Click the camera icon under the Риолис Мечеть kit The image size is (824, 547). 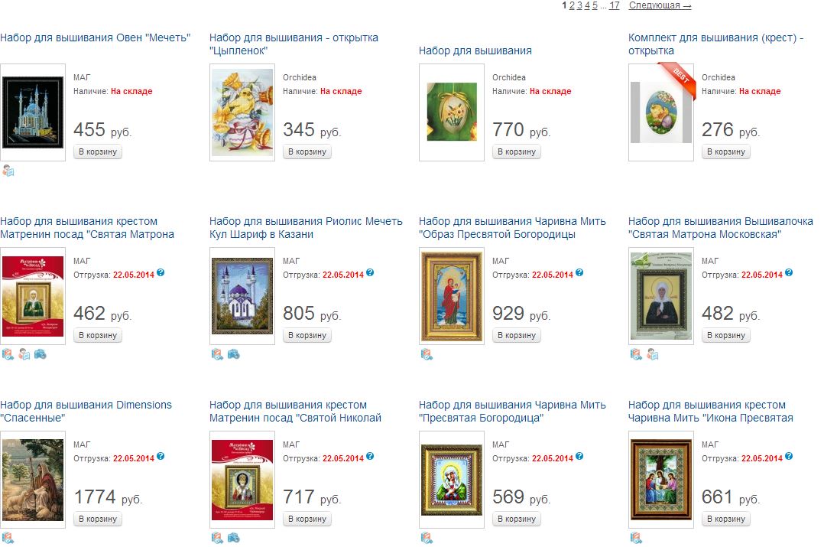click(x=234, y=354)
